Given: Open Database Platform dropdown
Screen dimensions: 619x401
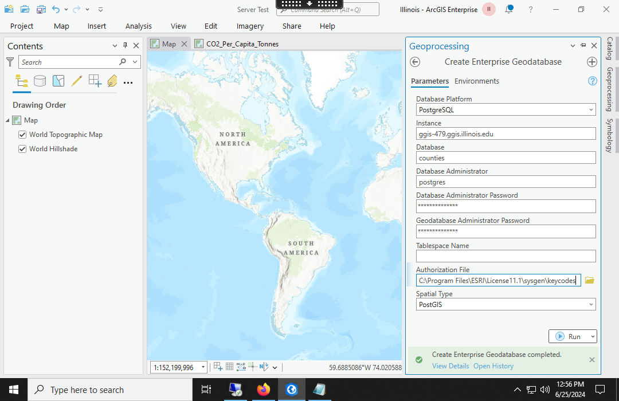Looking at the screenshot, I should [x=590, y=109].
